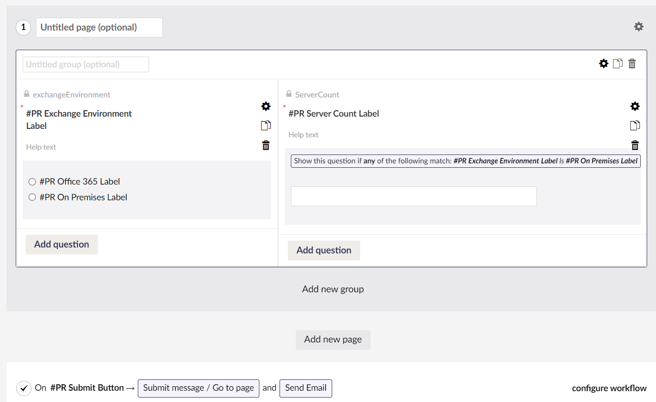Open settings for the Exchange Environment question
This screenshot has height=402, width=656.
click(266, 106)
